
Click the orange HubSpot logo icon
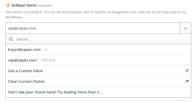[x=8, y=5]
